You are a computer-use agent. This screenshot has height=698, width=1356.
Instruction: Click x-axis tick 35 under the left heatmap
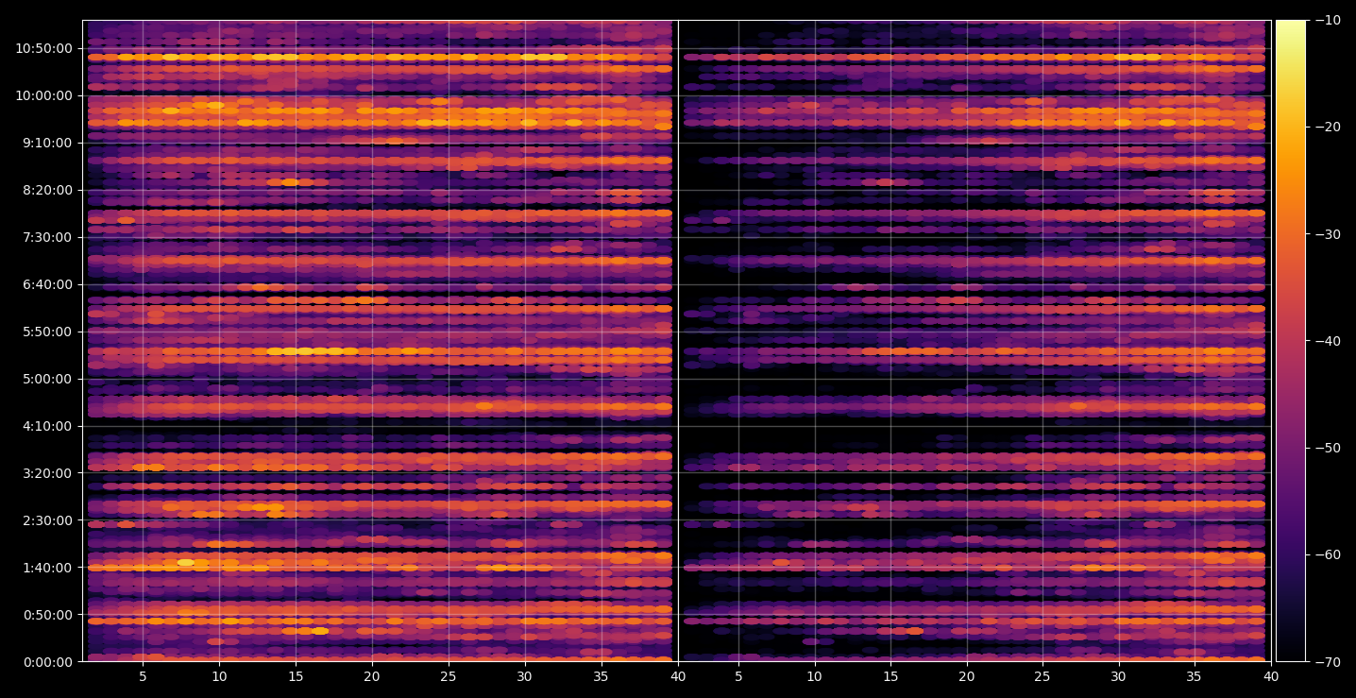[x=602, y=677]
